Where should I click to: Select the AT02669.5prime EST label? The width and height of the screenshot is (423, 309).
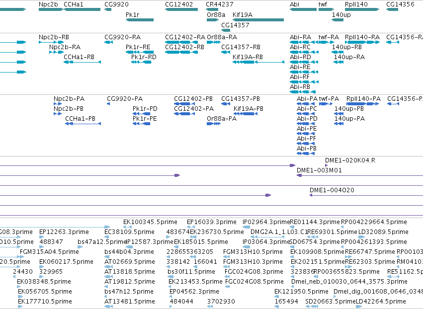130,262
